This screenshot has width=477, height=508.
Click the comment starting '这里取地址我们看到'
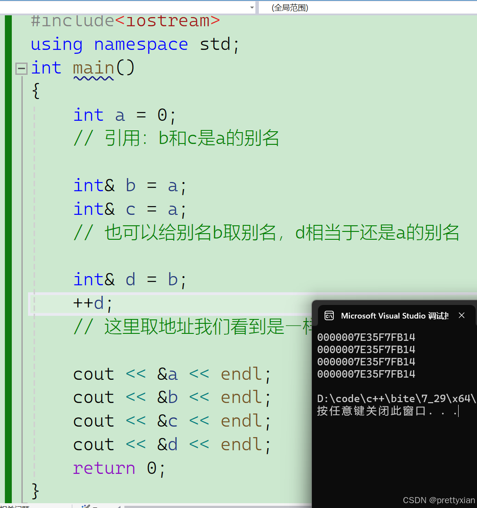(x=193, y=326)
